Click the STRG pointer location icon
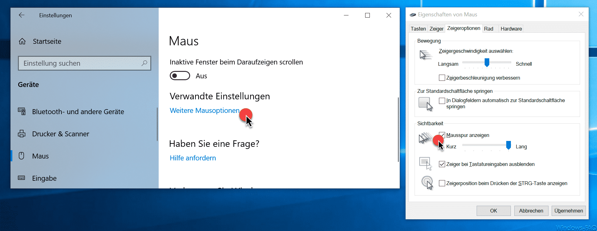This screenshot has width=597, height=231. point(427,183)
